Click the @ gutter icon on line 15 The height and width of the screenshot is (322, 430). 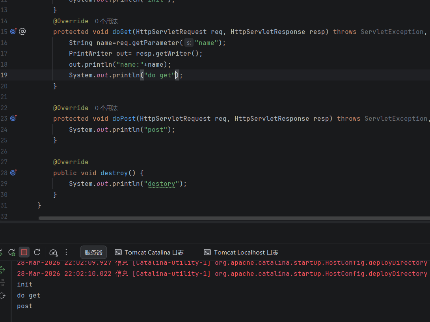point(22,31)
